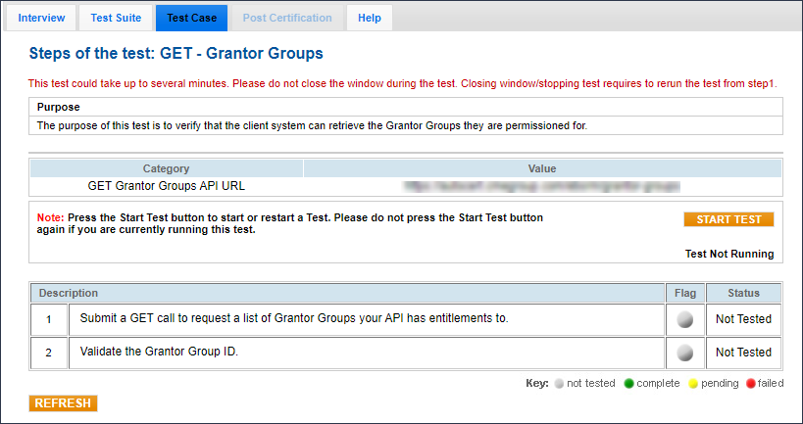Click the yellow 'pending' key icon

click(693, 384)
